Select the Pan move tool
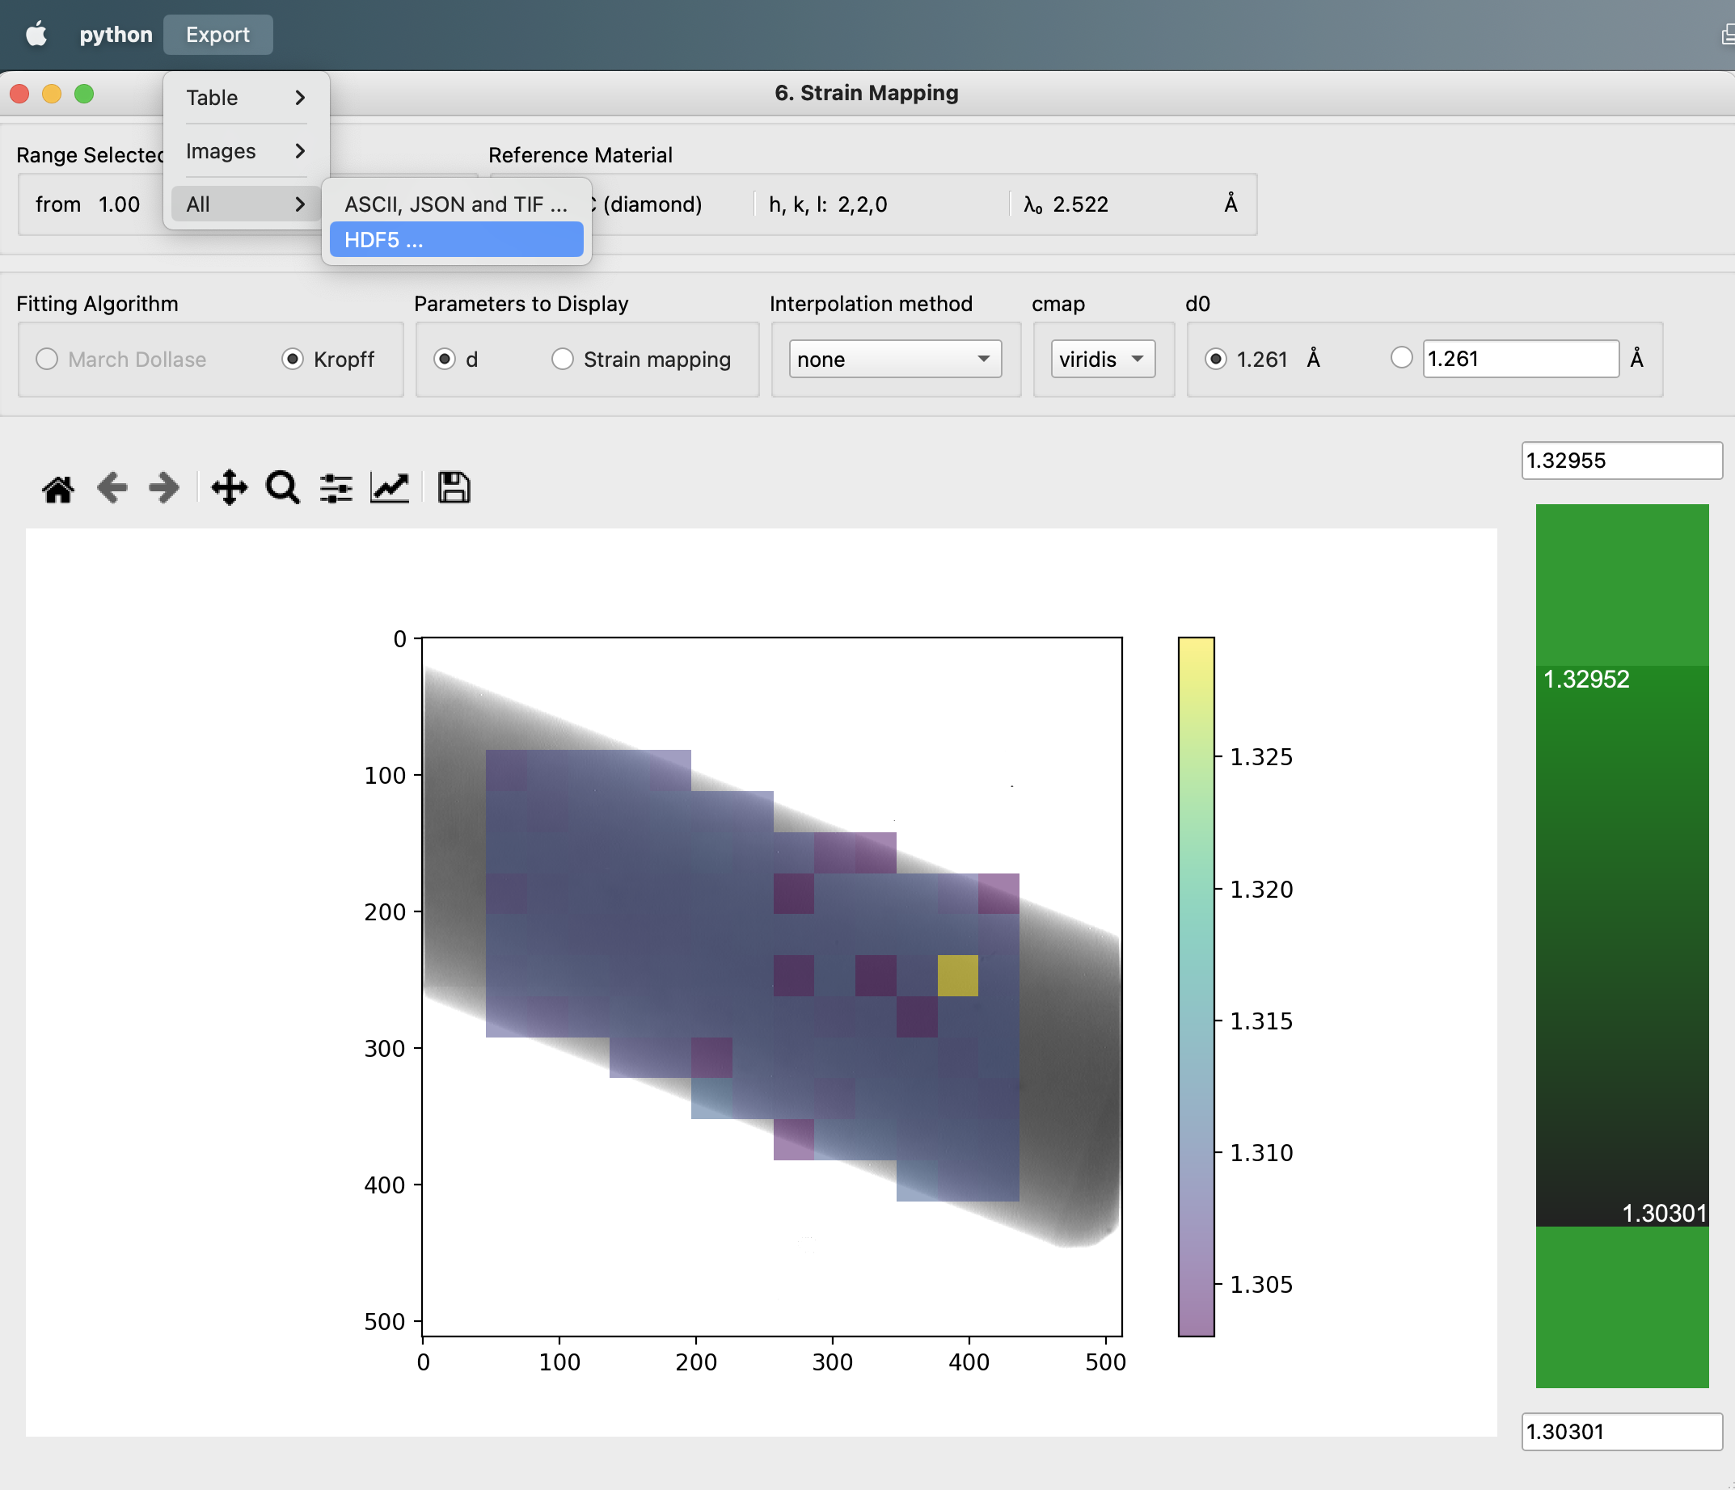 [x=229, y=488]
